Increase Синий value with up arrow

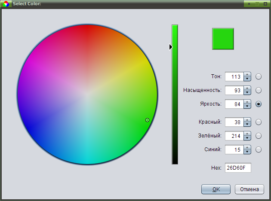247,147
